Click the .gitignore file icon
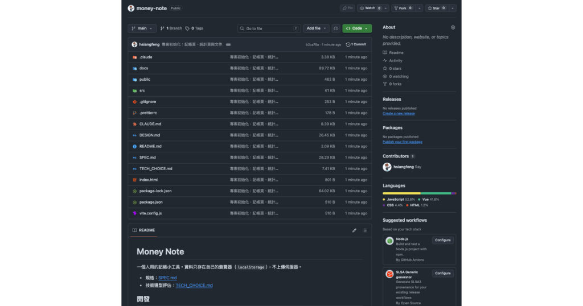583x306 pixels. 134,102
